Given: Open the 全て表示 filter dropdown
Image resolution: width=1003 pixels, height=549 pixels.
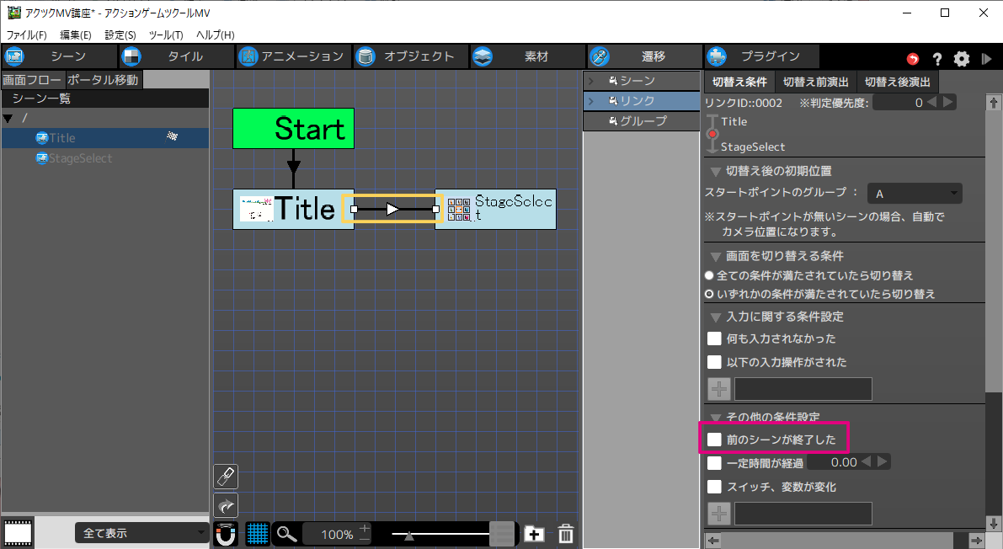Looking at the screenshot, I should pos(141,533).
